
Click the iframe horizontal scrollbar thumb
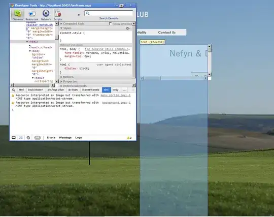click(x=152, y=78)
